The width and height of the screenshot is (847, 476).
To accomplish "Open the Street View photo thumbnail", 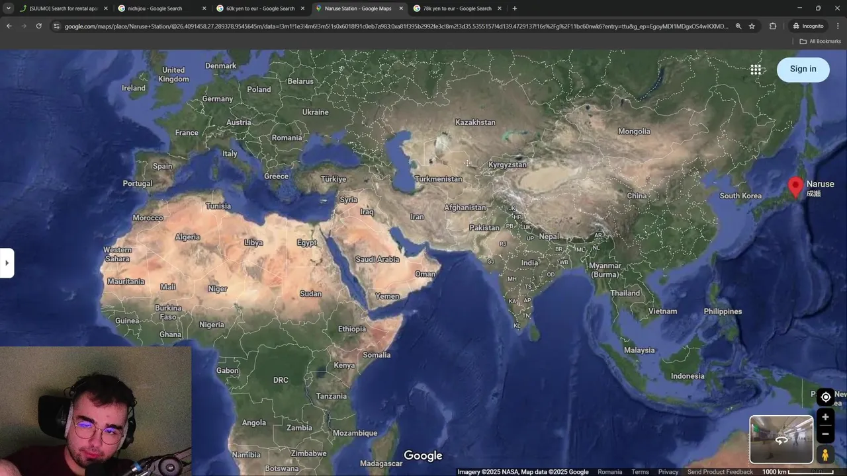I will [x=781, y=440].
